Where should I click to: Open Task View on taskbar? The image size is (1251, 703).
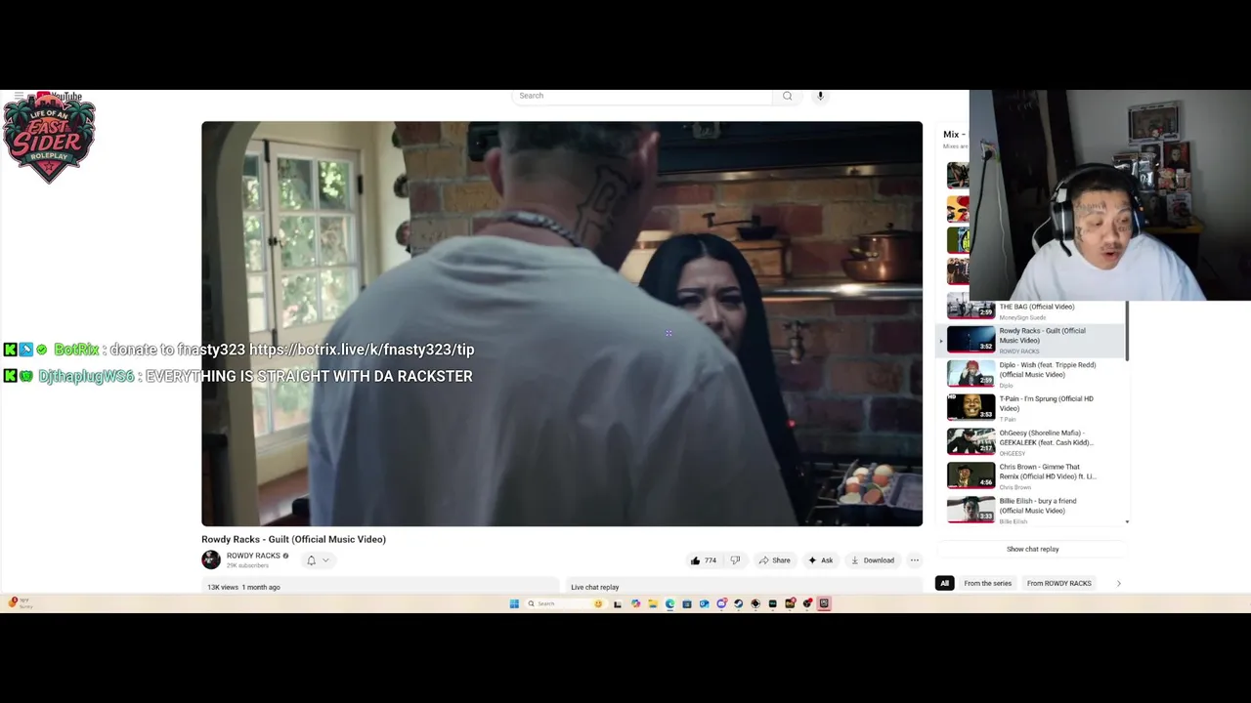(x=618, y=603)
